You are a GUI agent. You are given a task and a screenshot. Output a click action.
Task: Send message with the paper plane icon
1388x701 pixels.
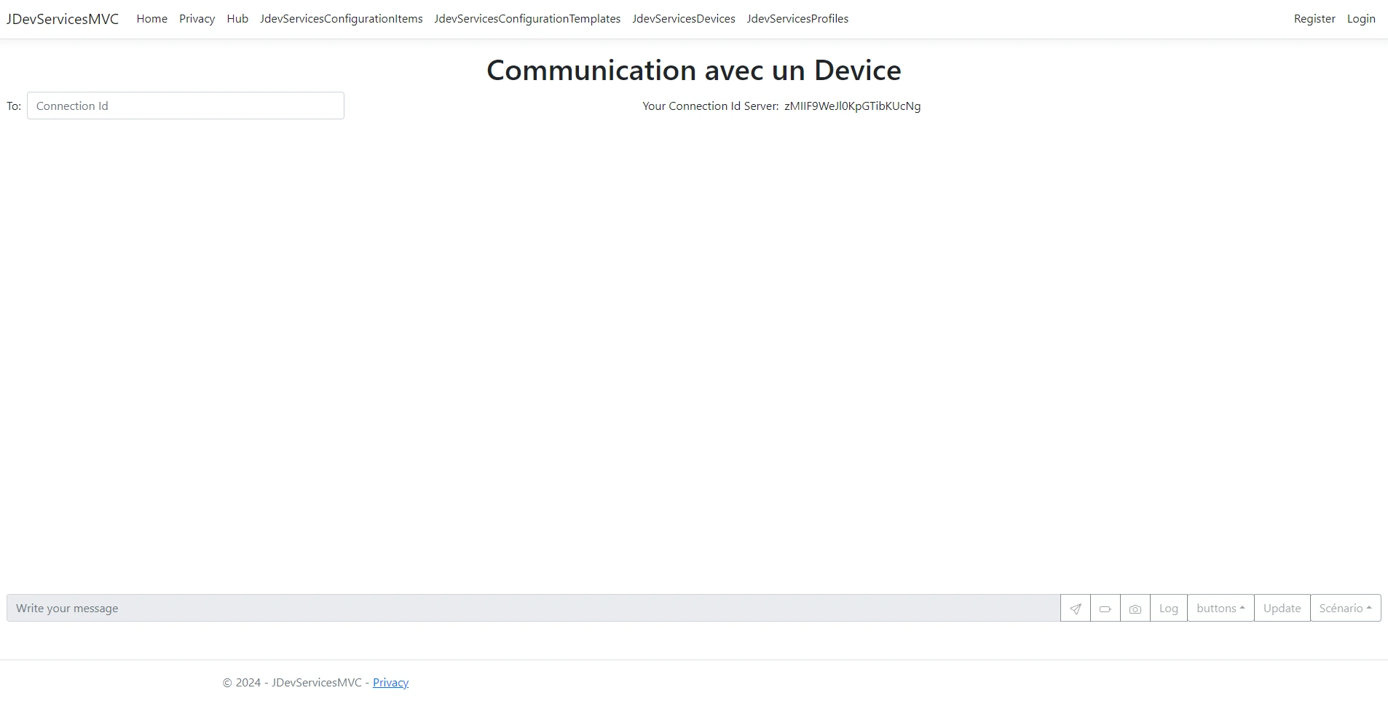(1075, 608)
